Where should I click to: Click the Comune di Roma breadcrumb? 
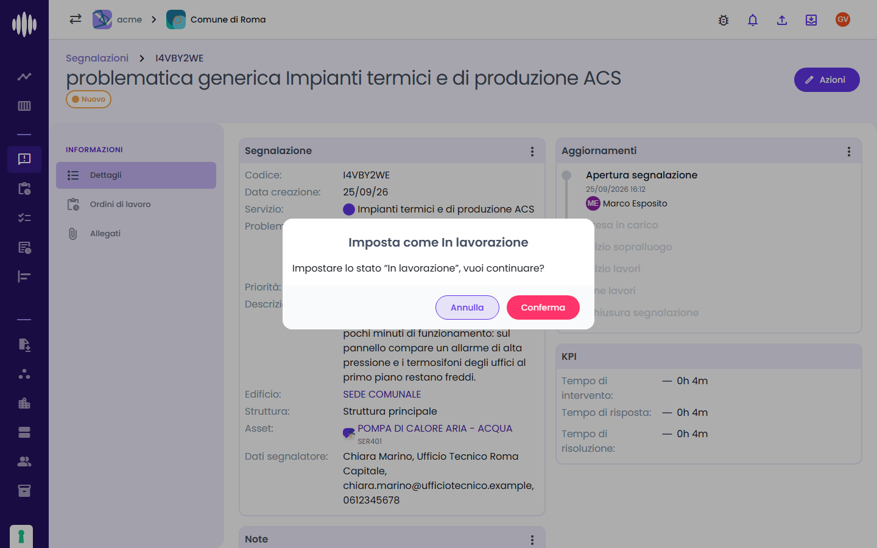tap(216, 19)
